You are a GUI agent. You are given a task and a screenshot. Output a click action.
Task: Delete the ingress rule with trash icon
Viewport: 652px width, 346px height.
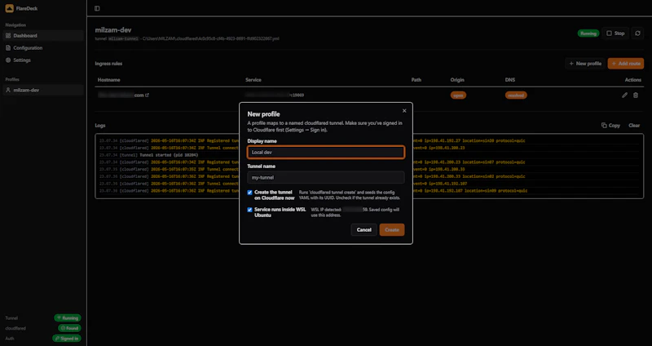[x=636, y=95]
